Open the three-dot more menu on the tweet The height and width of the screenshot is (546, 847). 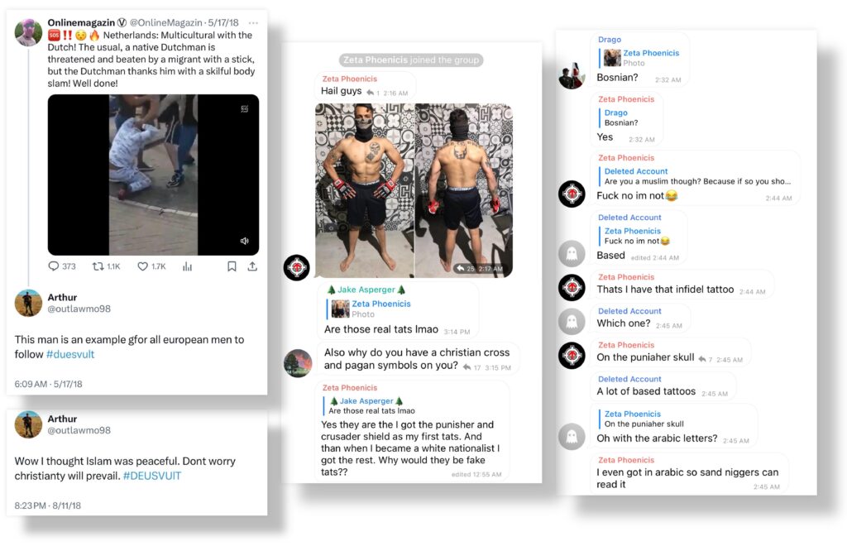253,22
